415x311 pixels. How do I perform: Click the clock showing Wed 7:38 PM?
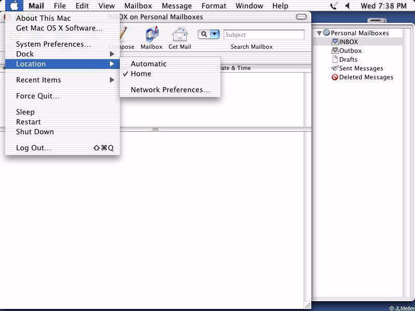click(383, 6)
